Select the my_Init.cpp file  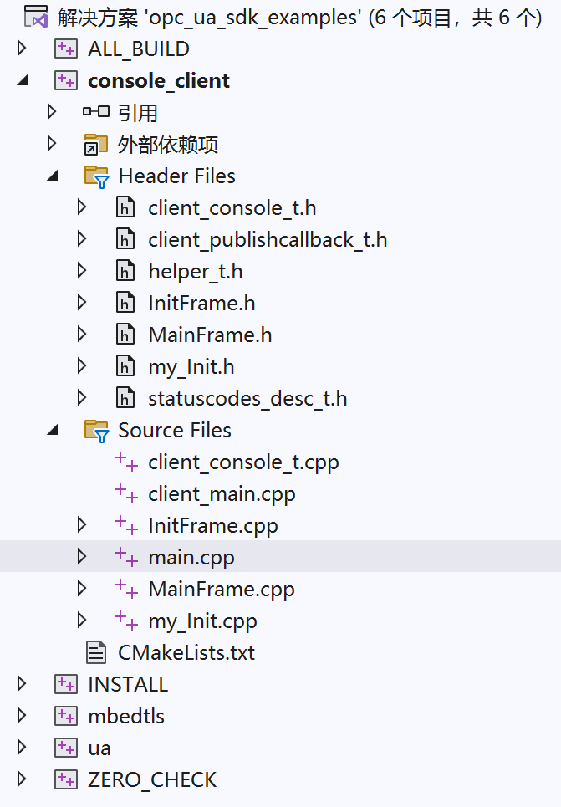[x=203, y=621]
